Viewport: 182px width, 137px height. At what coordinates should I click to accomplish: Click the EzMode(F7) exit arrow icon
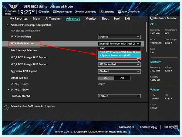coord(155,127)
